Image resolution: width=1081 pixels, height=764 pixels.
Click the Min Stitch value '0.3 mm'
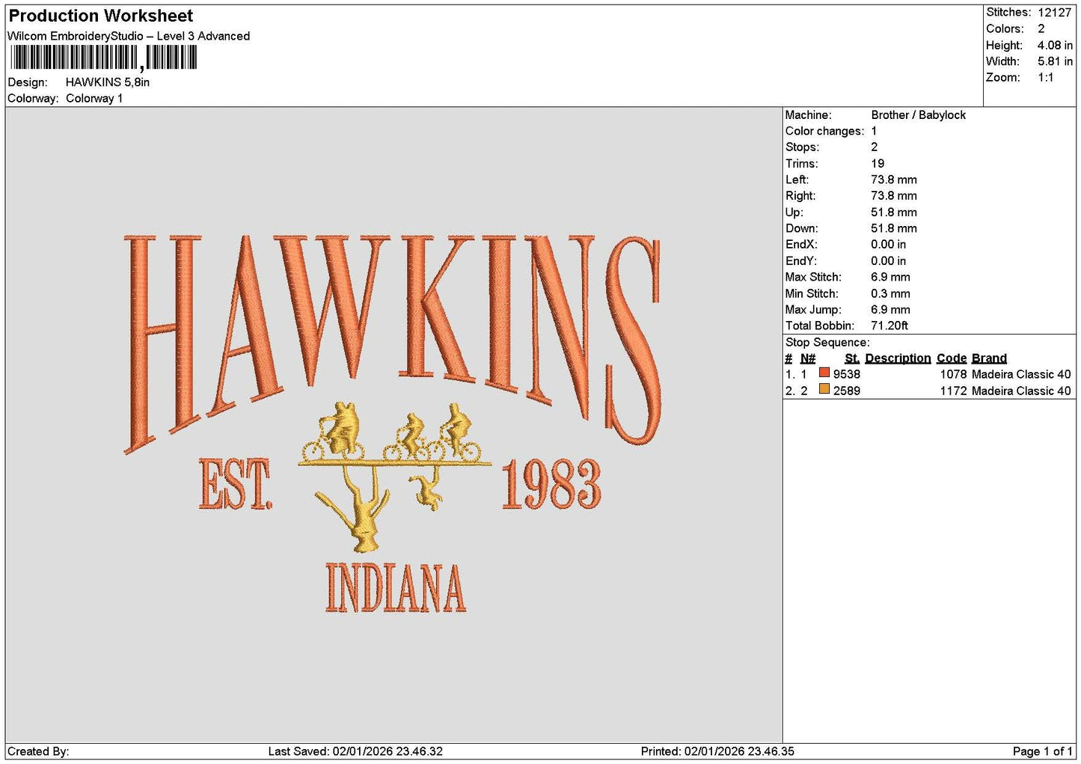tap(890, 293)
